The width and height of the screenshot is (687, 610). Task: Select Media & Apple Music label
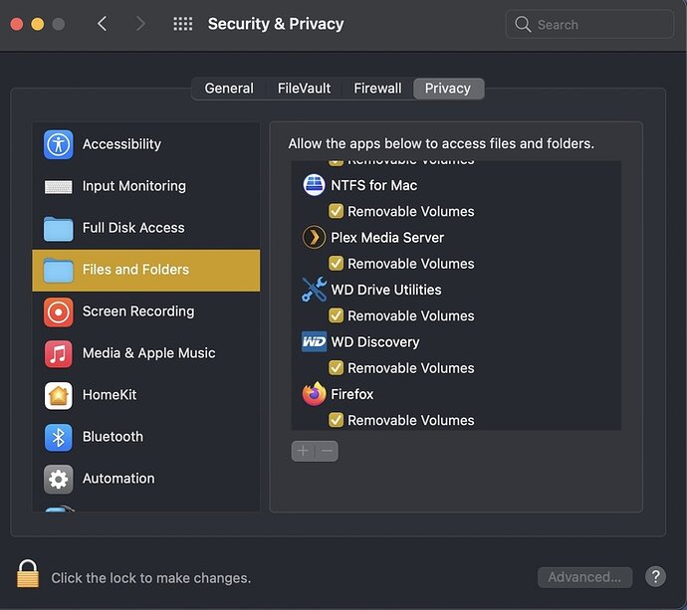pos(149,353)
